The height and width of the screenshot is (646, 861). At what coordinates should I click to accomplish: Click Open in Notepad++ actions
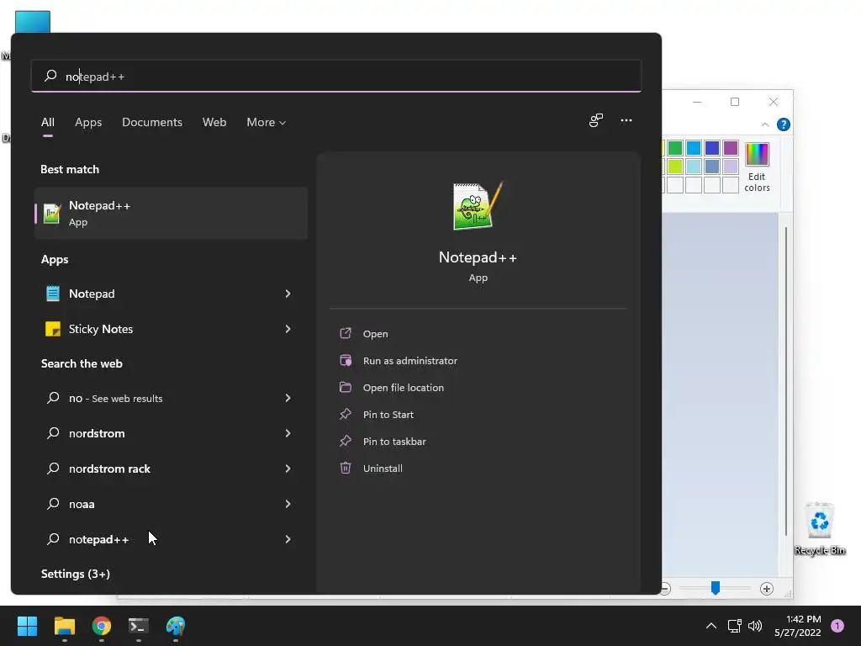(376, 334)
